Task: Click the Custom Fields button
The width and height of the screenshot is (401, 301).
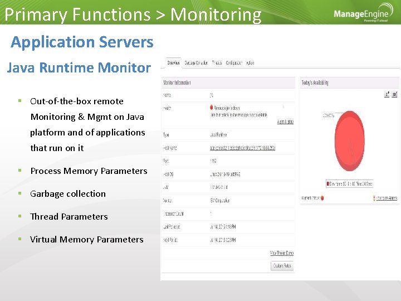Action: (x=282, y=266)
